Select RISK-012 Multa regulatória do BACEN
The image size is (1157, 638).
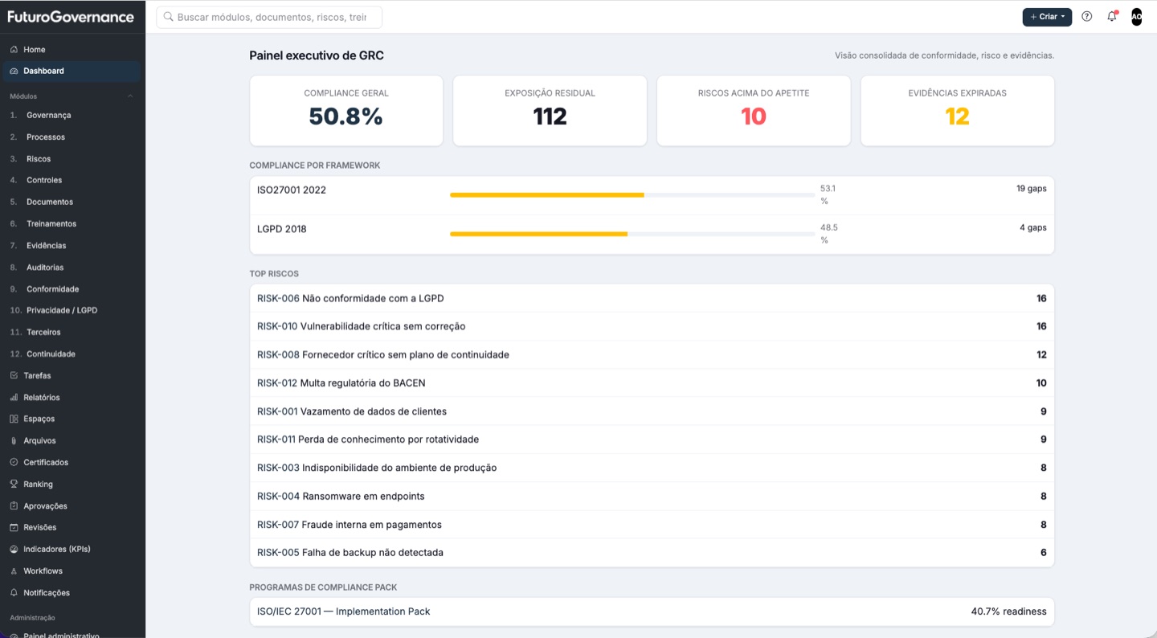pyautogui.click(x=652, y=383)
